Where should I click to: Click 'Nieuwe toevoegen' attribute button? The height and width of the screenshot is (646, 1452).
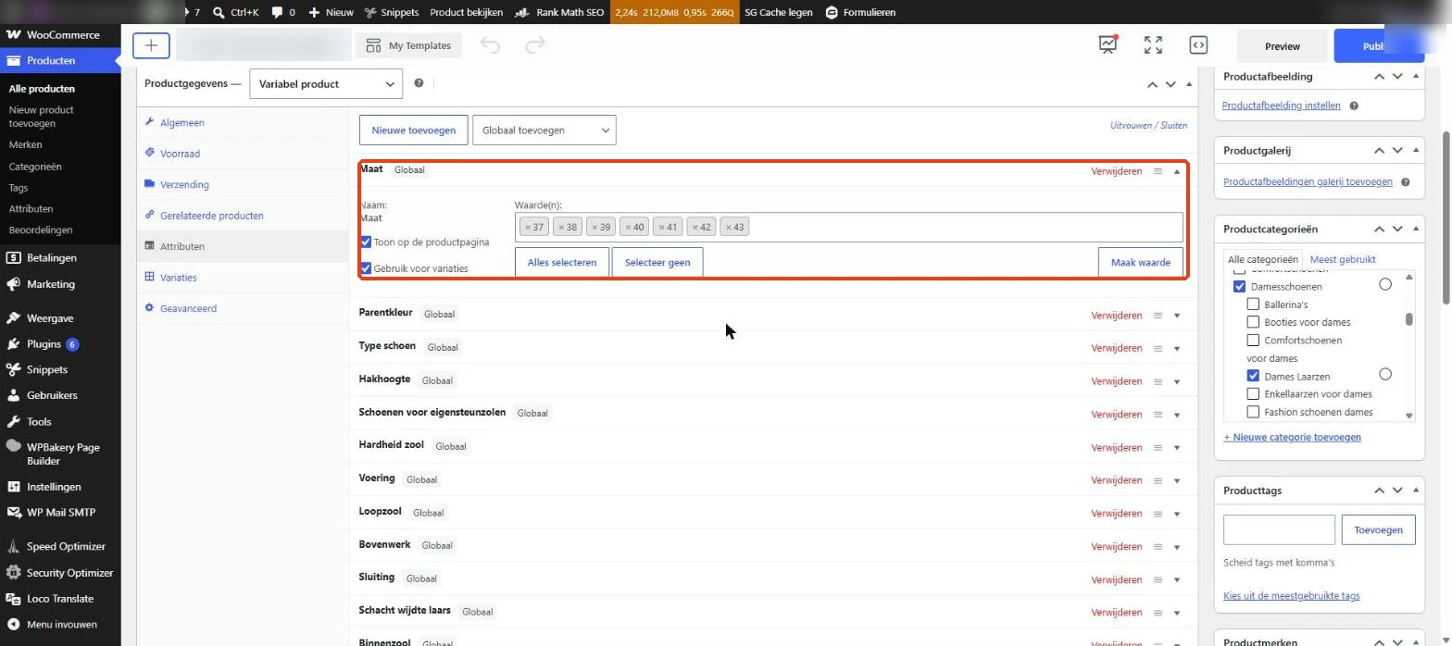click(x=413, y=130)
